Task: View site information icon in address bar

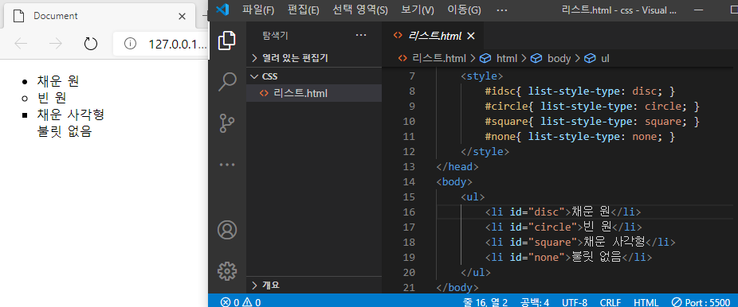Action: coord(130,44)
